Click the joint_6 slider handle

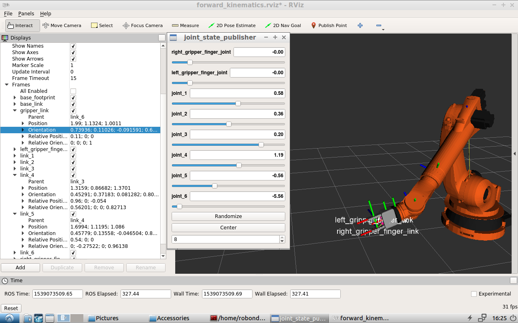[x=179, y=207]
